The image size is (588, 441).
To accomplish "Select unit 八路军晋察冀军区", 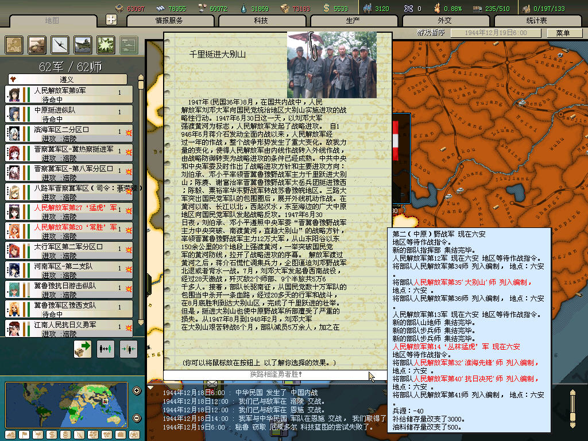I will point(69,192).
